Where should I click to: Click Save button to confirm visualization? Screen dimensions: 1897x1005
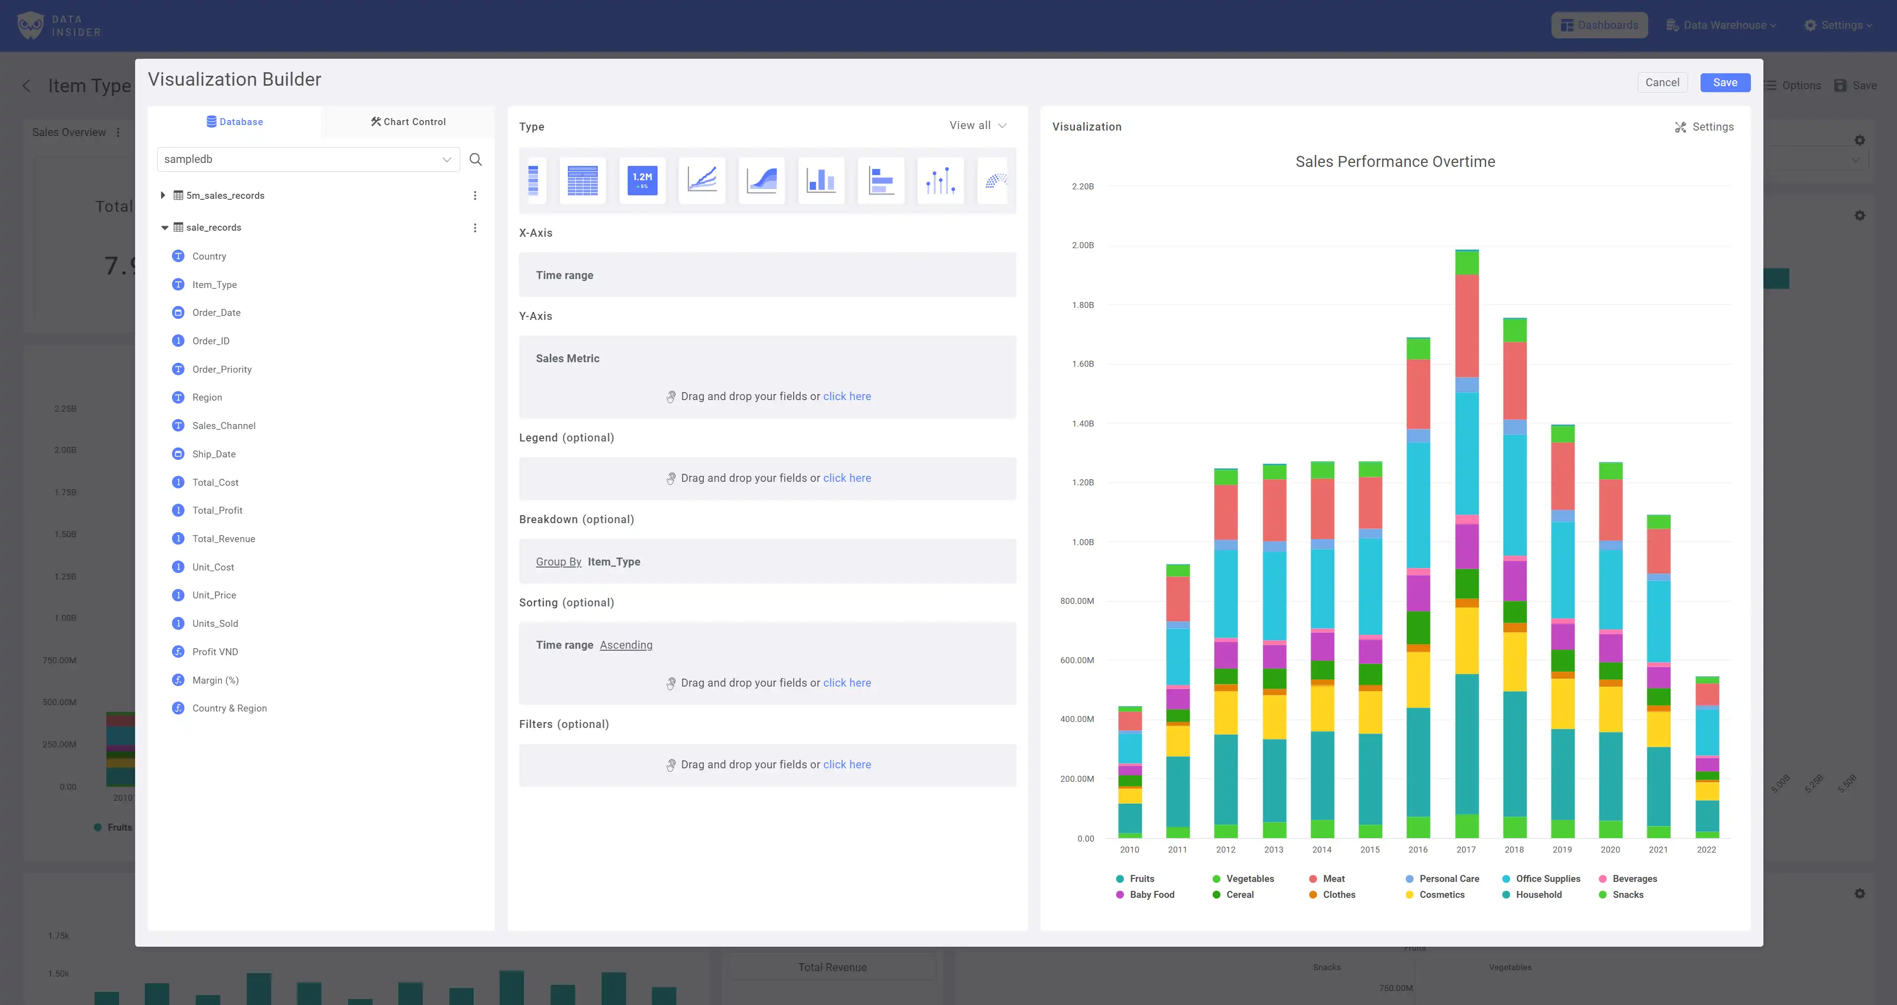coord(1724,82)
